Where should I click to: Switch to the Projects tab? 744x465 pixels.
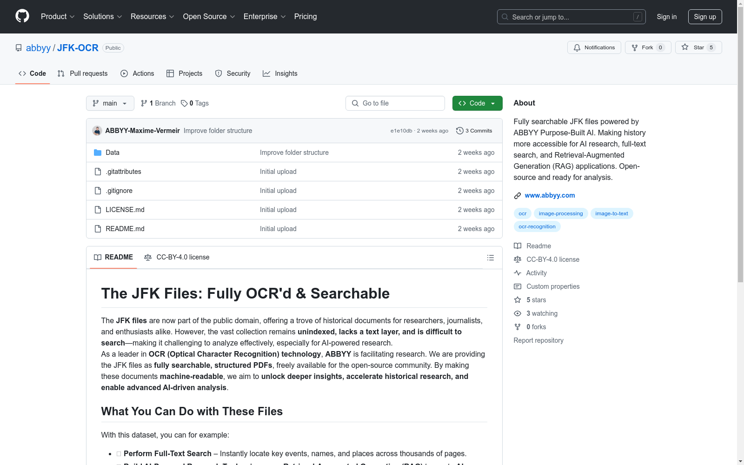(184, 73)
